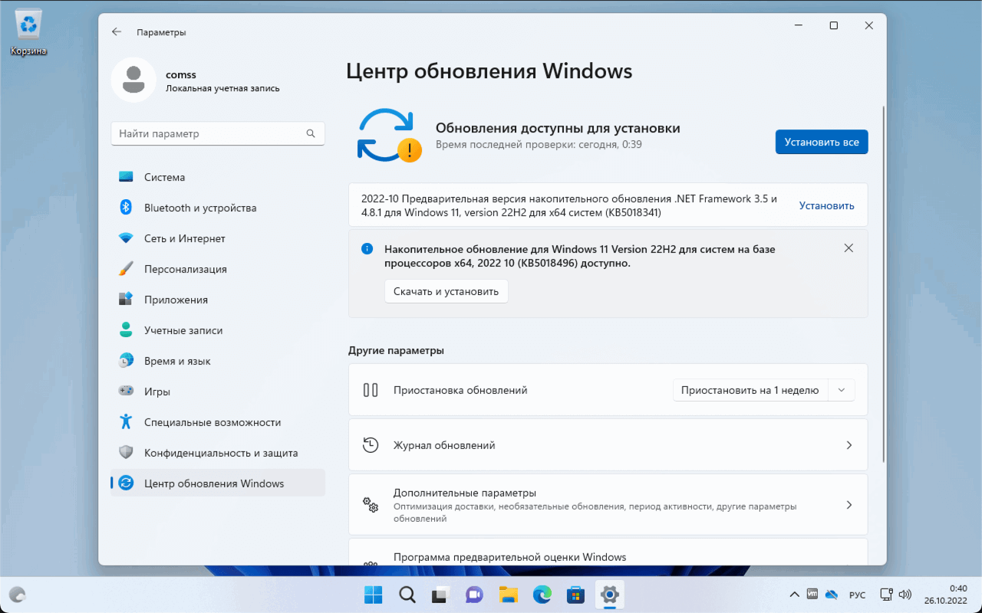The image size is (982, 613).
Task: Select Персонализация in the sidebar
Action: [218, 269]
